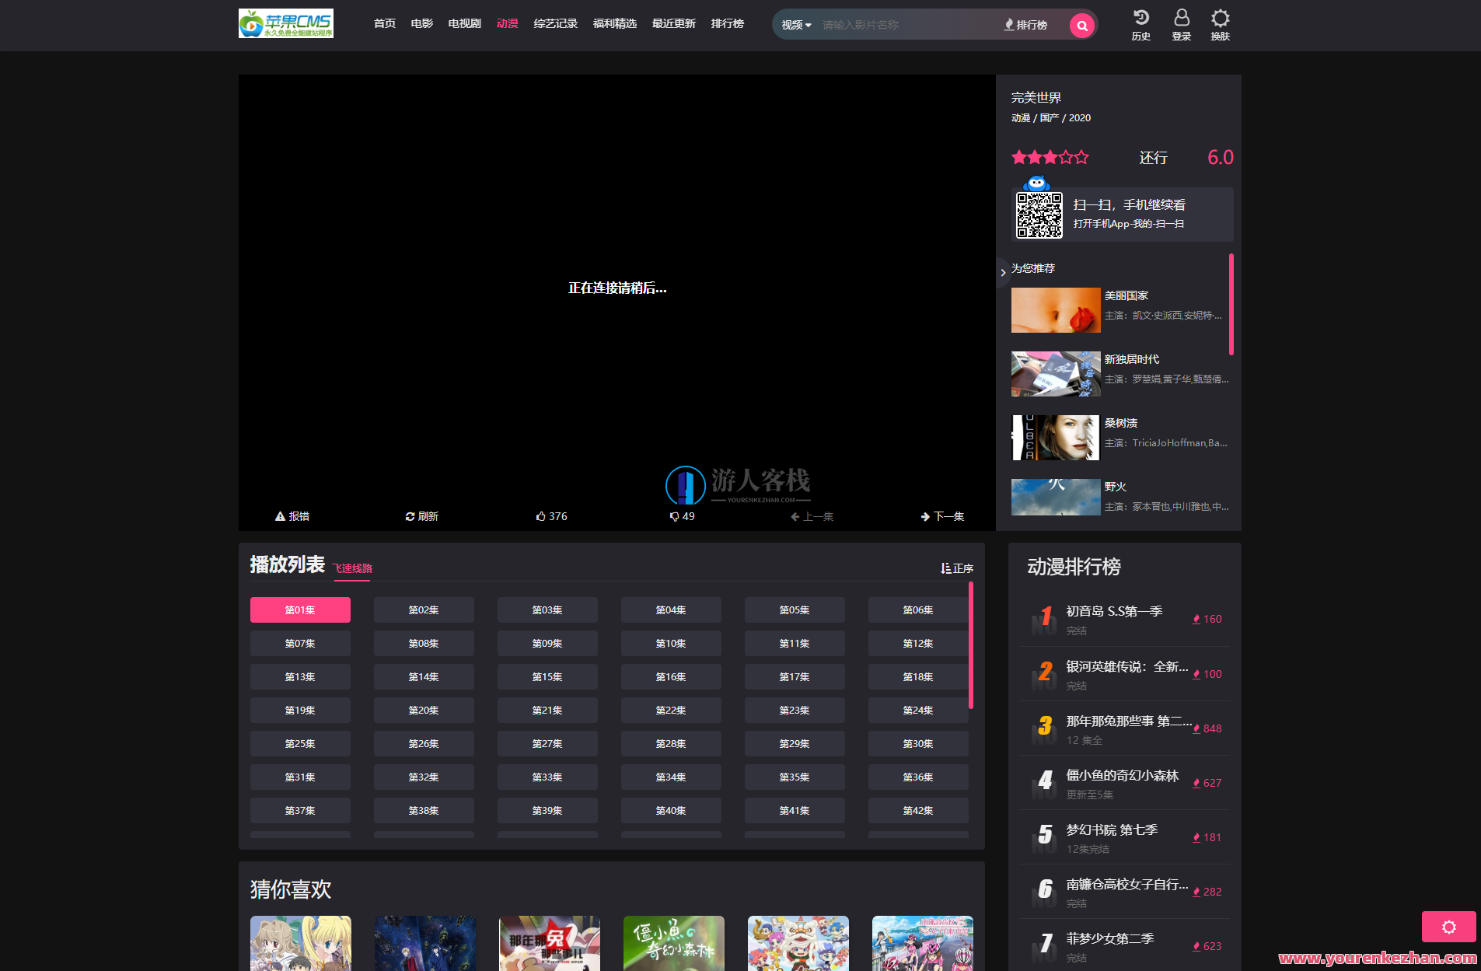Viewport: 1481px width, 971px height.
Task: Open the TV series menu
Action: (464, 23)
